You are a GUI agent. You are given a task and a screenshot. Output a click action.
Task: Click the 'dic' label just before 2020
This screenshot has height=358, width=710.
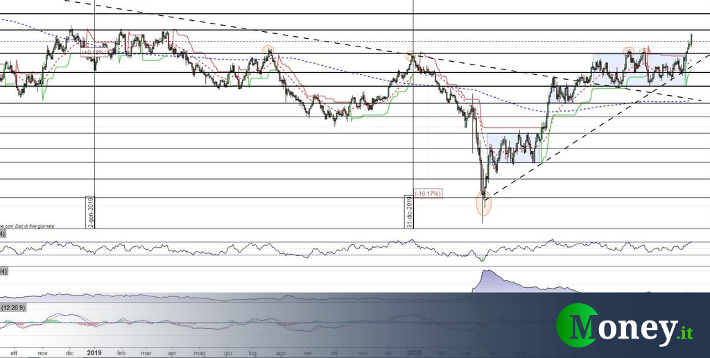(388, 352)
